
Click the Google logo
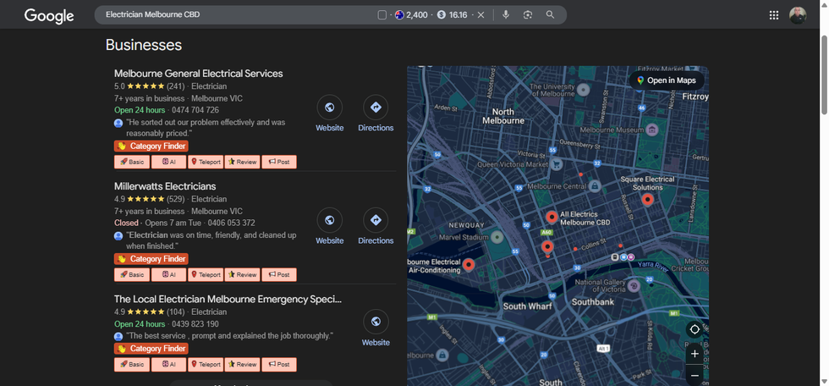49,15
